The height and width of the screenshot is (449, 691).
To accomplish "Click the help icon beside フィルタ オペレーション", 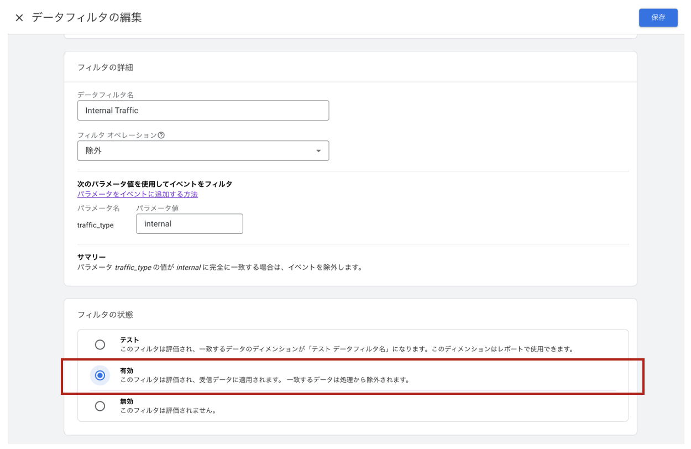I will pyautogui.click(x=161, y=135).
